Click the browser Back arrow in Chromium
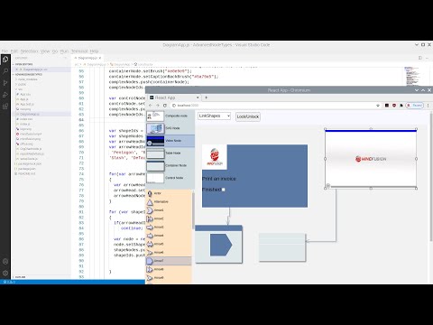This screenshot has height=325, width=433. coord(151,106)
